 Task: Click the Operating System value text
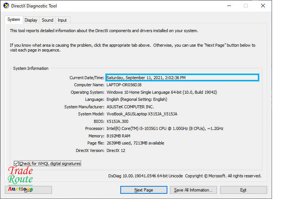pos(161,92)
